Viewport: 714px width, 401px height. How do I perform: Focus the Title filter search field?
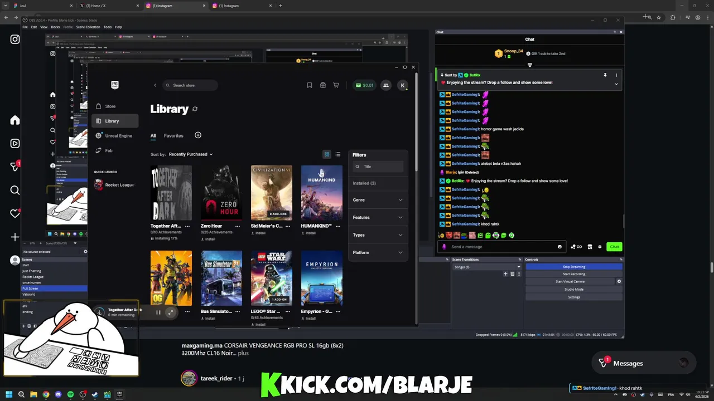pos(378,167)
